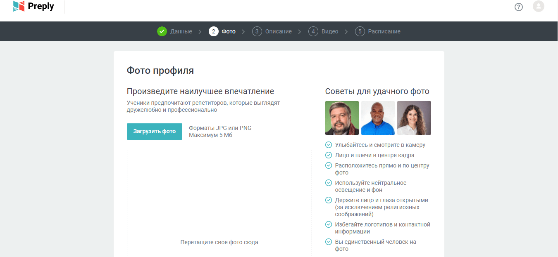
Task: View example photo of bearded man
Action: click(x=342, y=118)
